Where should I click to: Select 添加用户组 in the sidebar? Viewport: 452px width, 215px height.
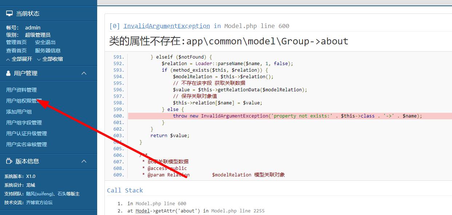[x=19, y=112]
